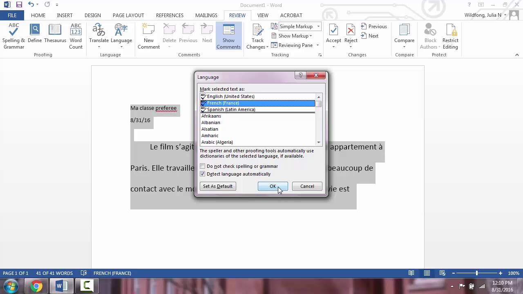Open Customize Quick Access Toolbar arrow

click(x=57, y=4)
